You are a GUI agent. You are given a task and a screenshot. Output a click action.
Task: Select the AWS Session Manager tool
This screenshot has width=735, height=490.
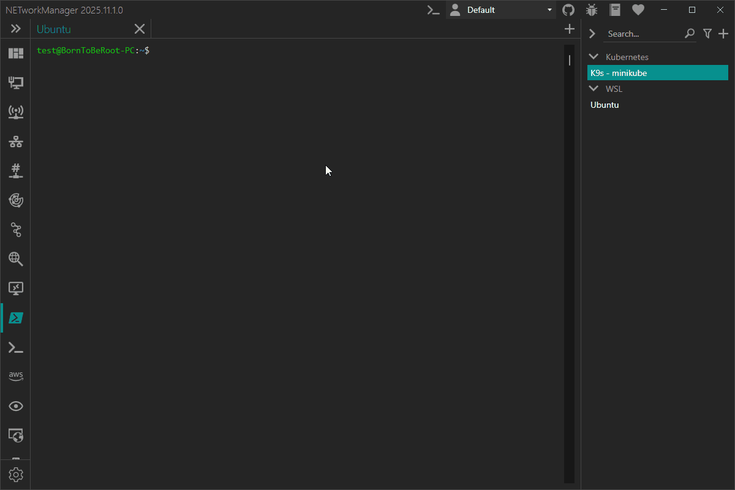tap(15, 375)
